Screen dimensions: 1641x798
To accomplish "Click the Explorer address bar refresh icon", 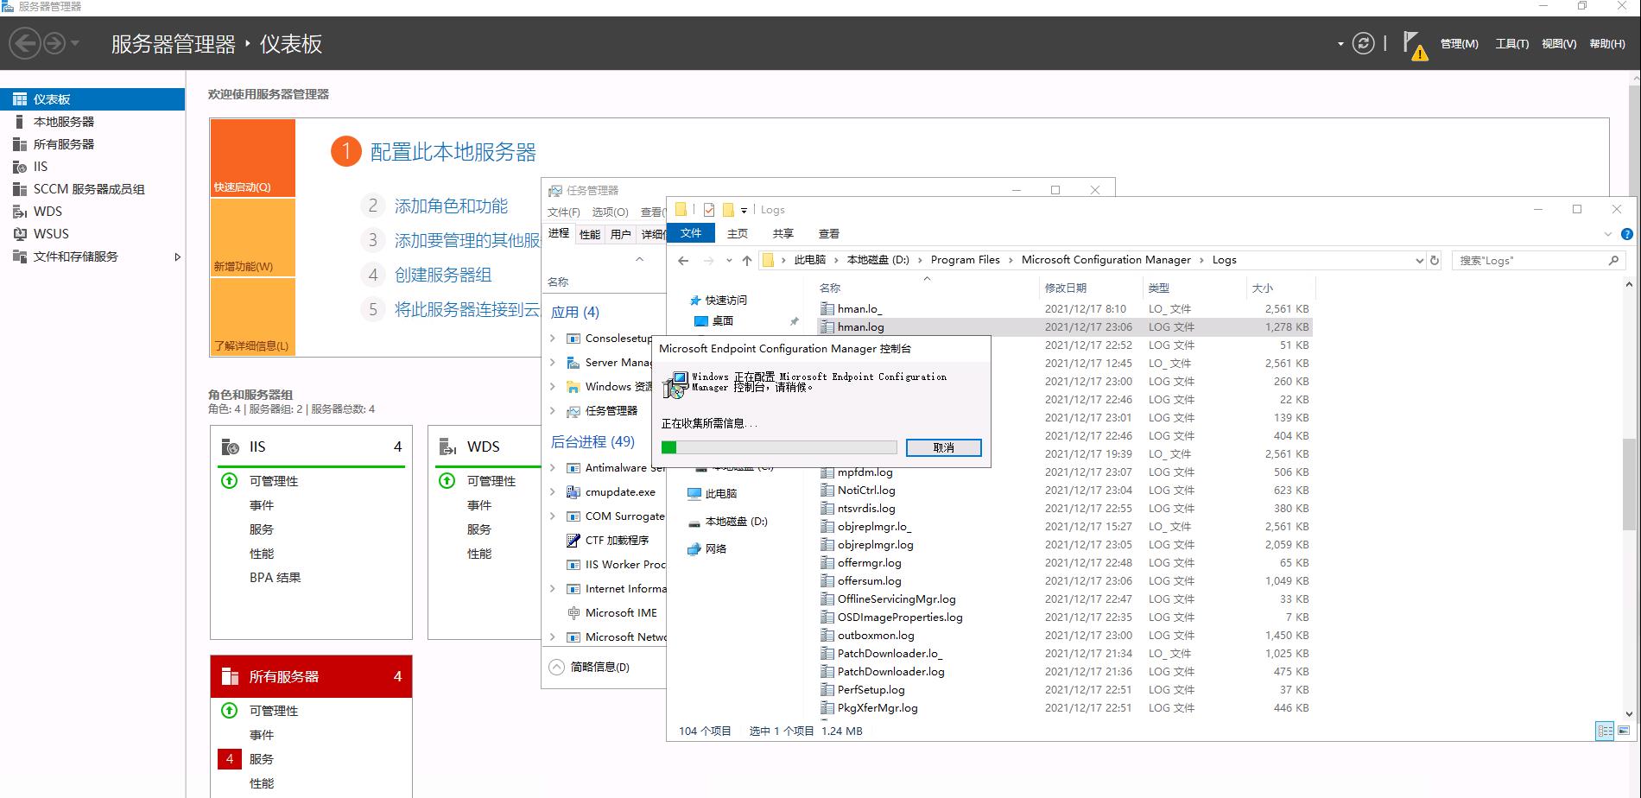I will point(1435,260).
